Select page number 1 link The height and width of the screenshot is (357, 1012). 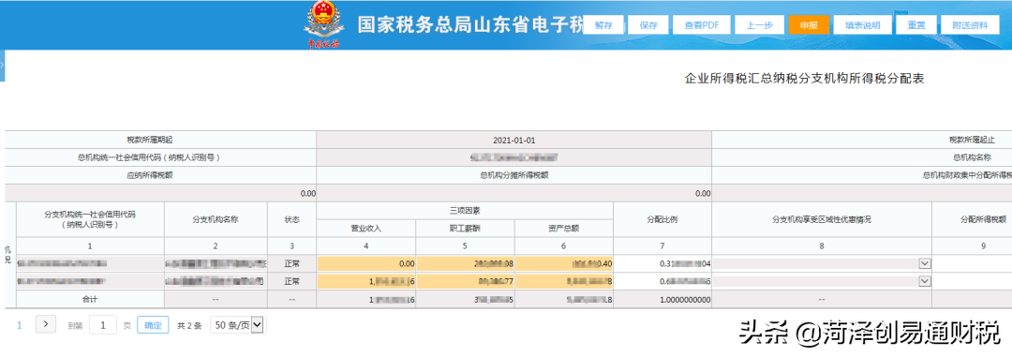[20, 325]
